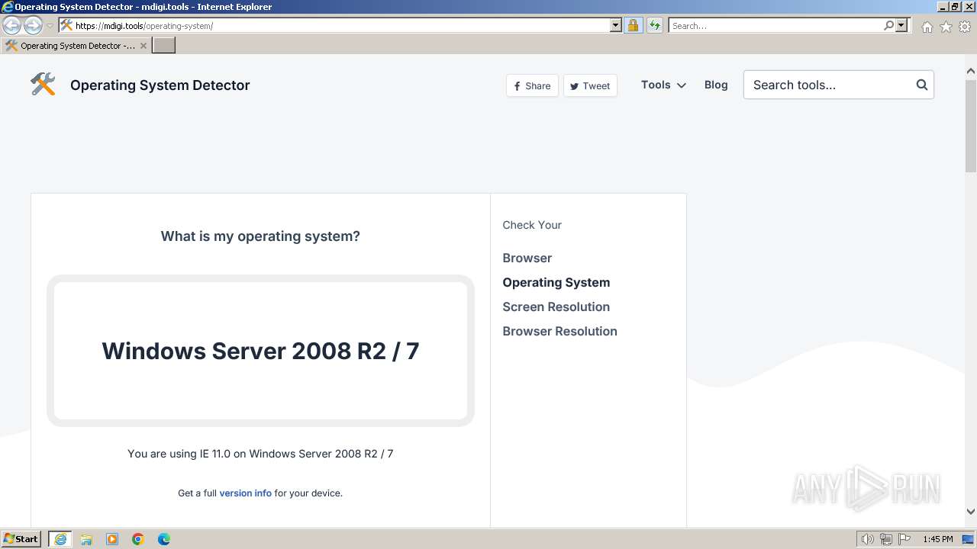977x549 pixels.
Task: View the security report lock icon
Action: click(633, 25)
